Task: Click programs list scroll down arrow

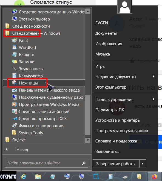Action: click(x=88, y=140)
